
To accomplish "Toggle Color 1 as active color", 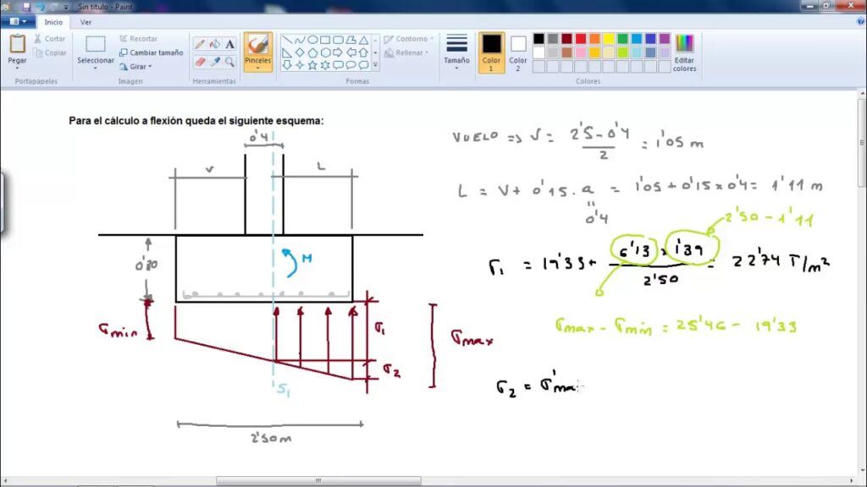I will (491, 51).
